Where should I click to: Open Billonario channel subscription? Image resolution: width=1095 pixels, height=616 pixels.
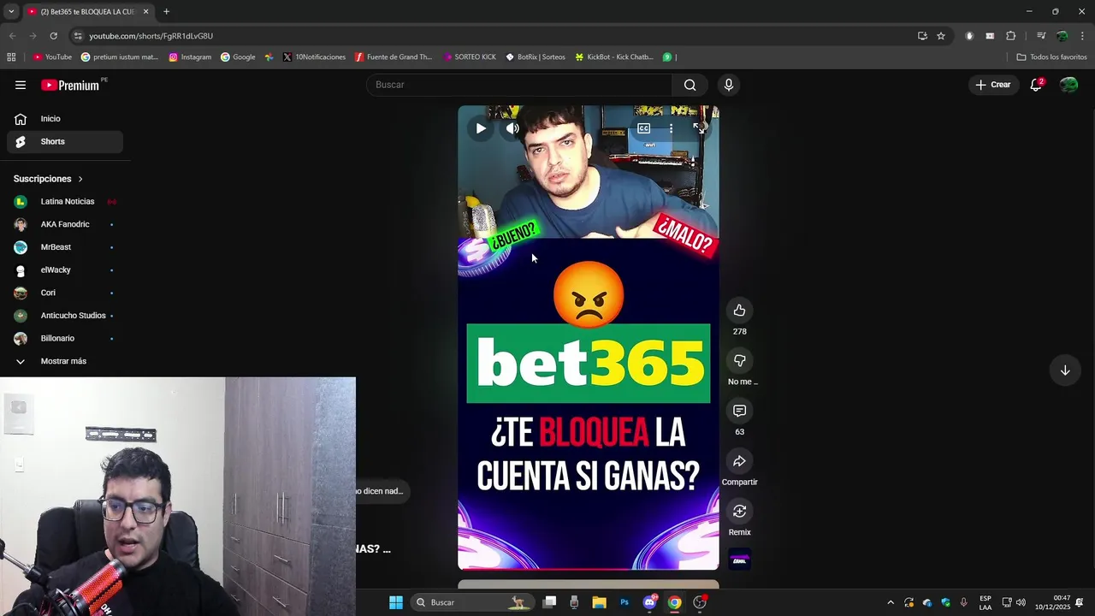[x=65, y=339]
